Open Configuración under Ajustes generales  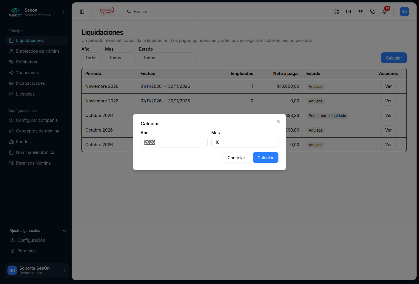(38, 240)
